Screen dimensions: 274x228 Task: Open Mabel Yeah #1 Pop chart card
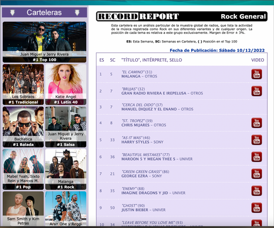23,169
